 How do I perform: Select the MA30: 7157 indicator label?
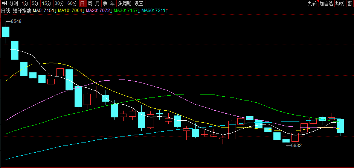(127, 10)
